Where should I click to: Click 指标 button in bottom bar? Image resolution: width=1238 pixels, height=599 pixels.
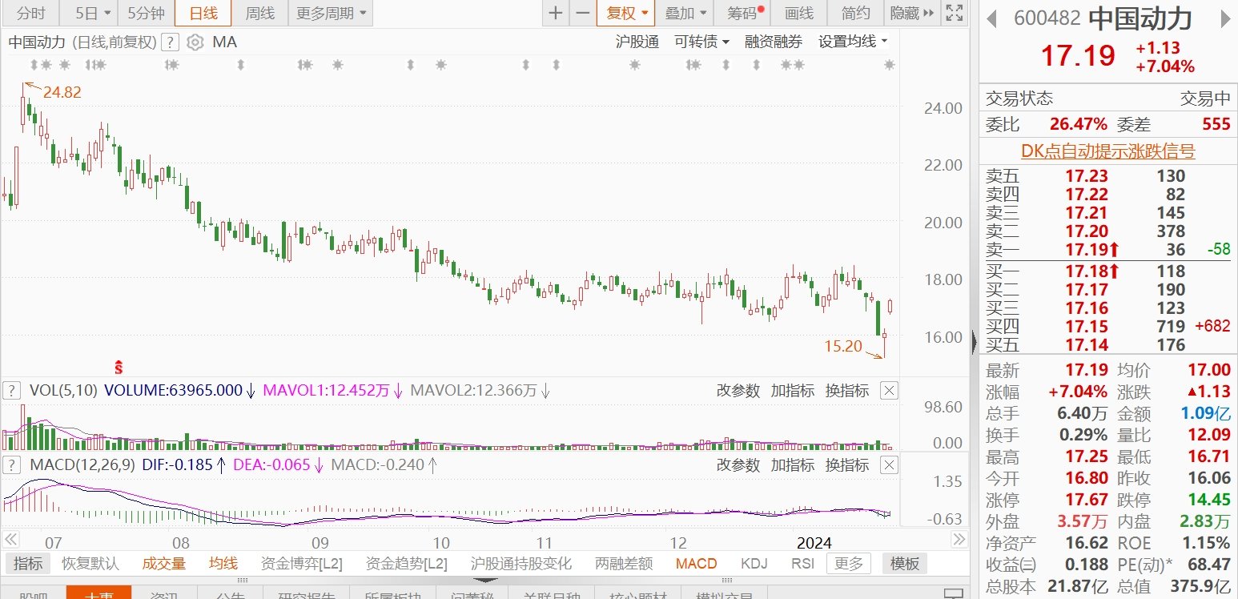click(28, 564)
